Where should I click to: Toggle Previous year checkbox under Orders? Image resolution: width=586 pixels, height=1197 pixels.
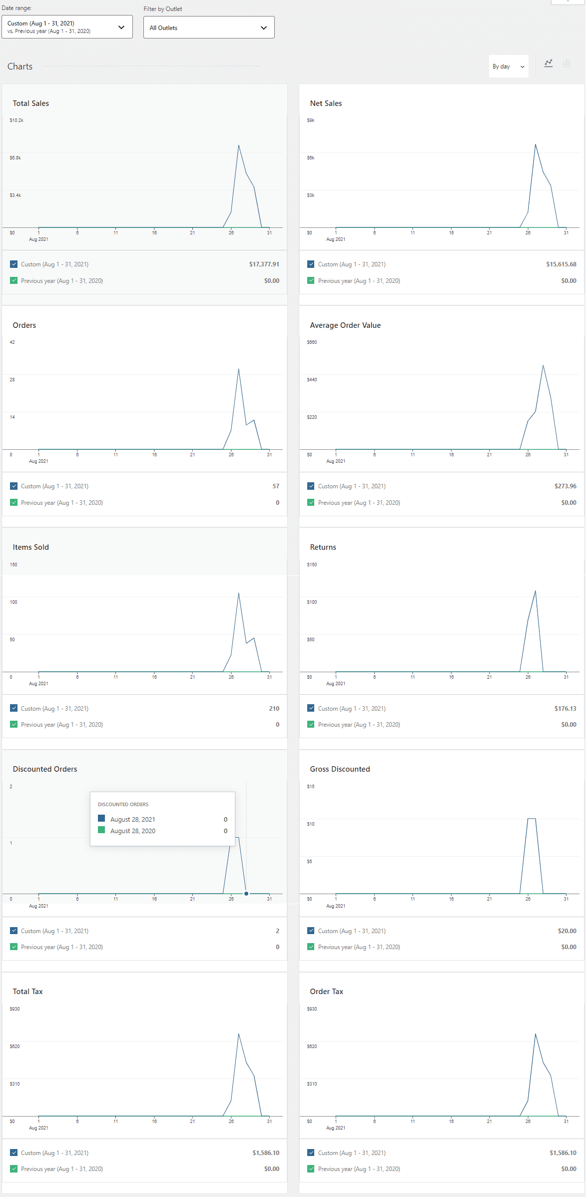(x=14, y=502)
